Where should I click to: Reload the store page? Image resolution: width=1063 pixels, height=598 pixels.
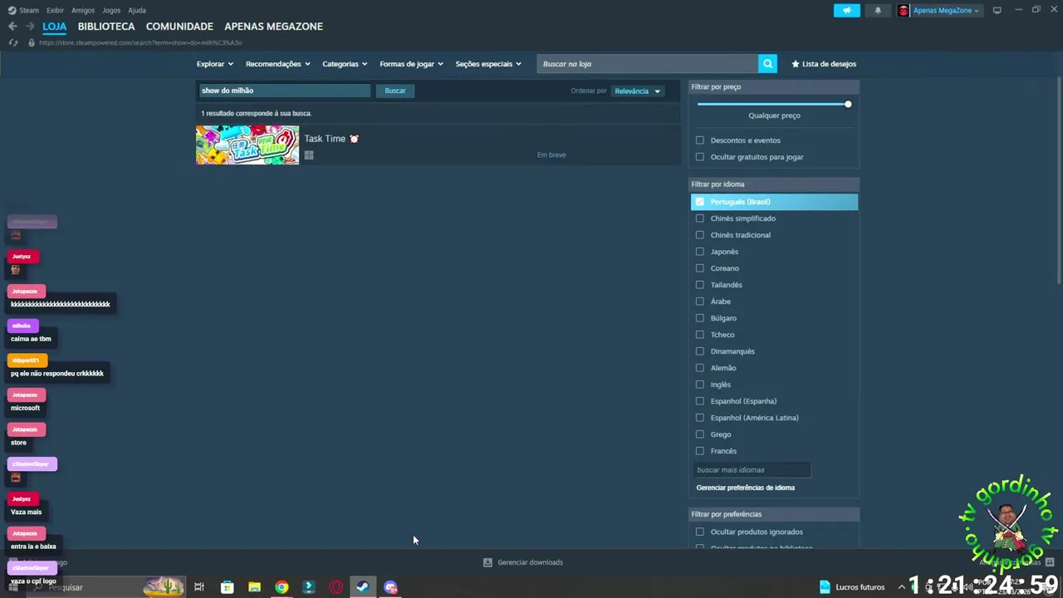click(x=12, y=42)
